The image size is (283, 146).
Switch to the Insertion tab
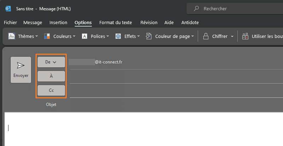click(58, 23)
